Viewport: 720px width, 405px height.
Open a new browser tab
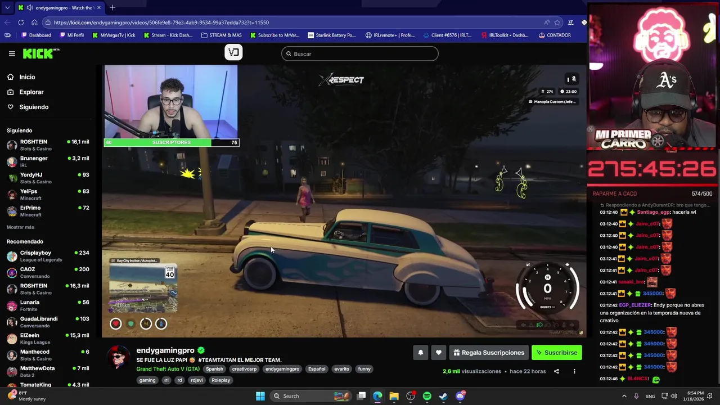tap(112, 7)
